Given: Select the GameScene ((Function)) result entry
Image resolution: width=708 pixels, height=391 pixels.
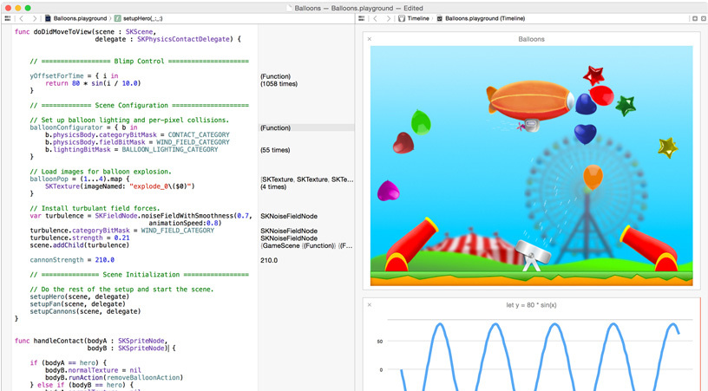Looking at the screenshot, I should (x=306, y=246).
